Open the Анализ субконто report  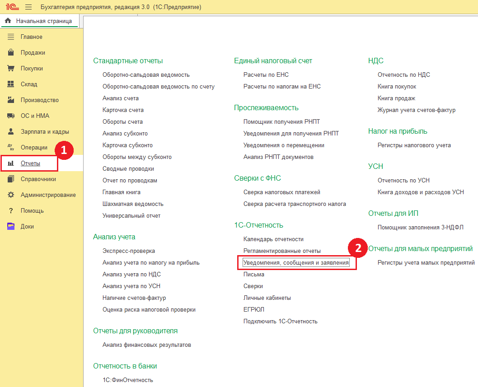pos(125,134)
